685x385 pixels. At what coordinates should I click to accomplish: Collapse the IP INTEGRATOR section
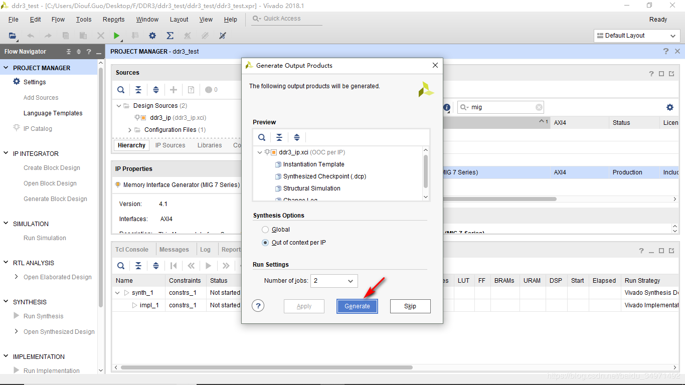click(6, 153)
